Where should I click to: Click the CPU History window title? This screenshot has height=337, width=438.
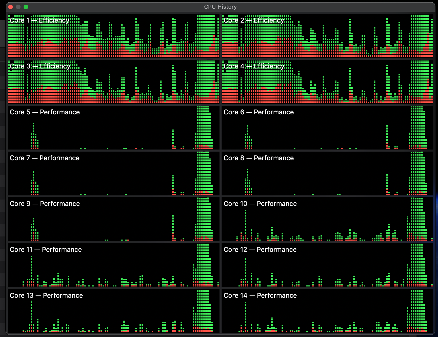click(220, 7)
